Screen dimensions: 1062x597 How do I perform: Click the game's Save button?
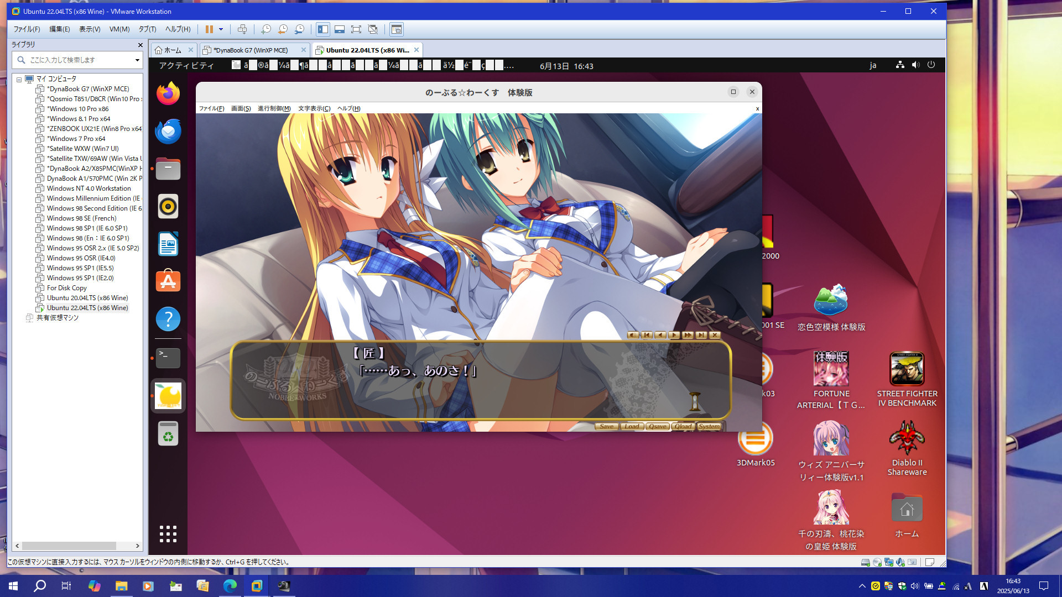tap(607, 426)
